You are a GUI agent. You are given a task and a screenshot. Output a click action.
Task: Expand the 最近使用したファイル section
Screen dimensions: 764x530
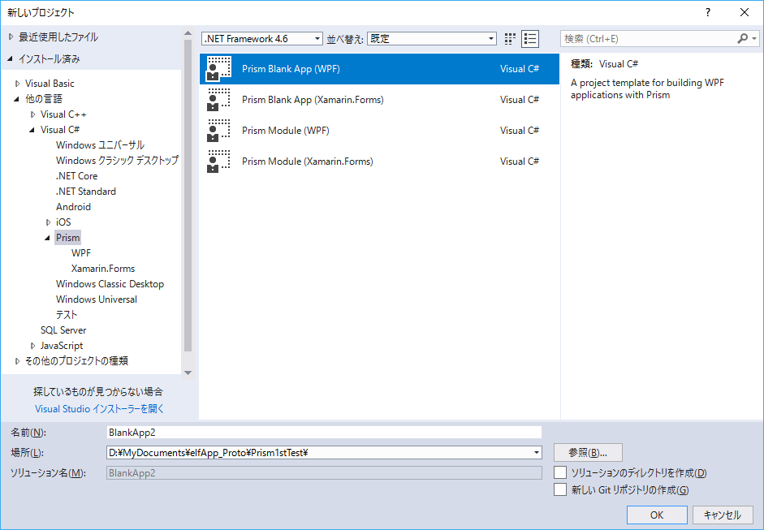(11, 37)
